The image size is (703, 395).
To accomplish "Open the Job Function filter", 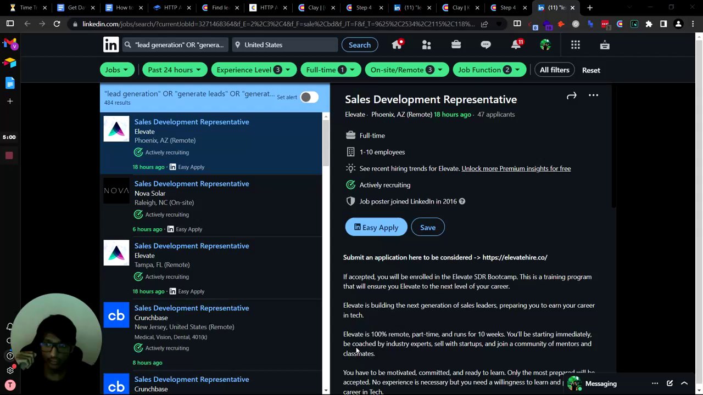I will pyautogui.click(x=489, y=70).
